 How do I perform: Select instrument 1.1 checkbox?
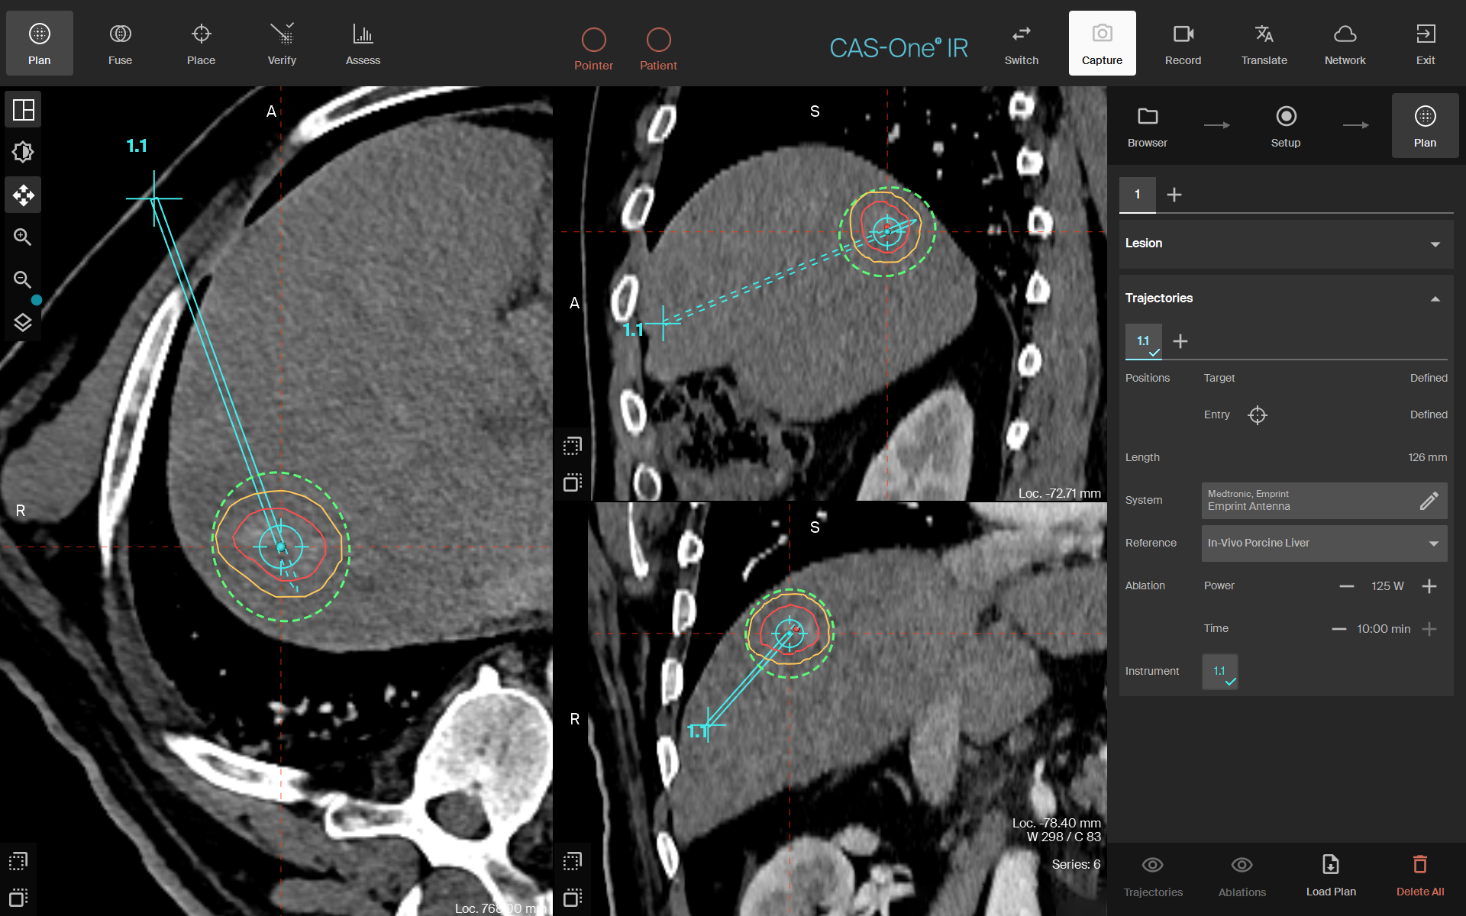click(1220, 672)
